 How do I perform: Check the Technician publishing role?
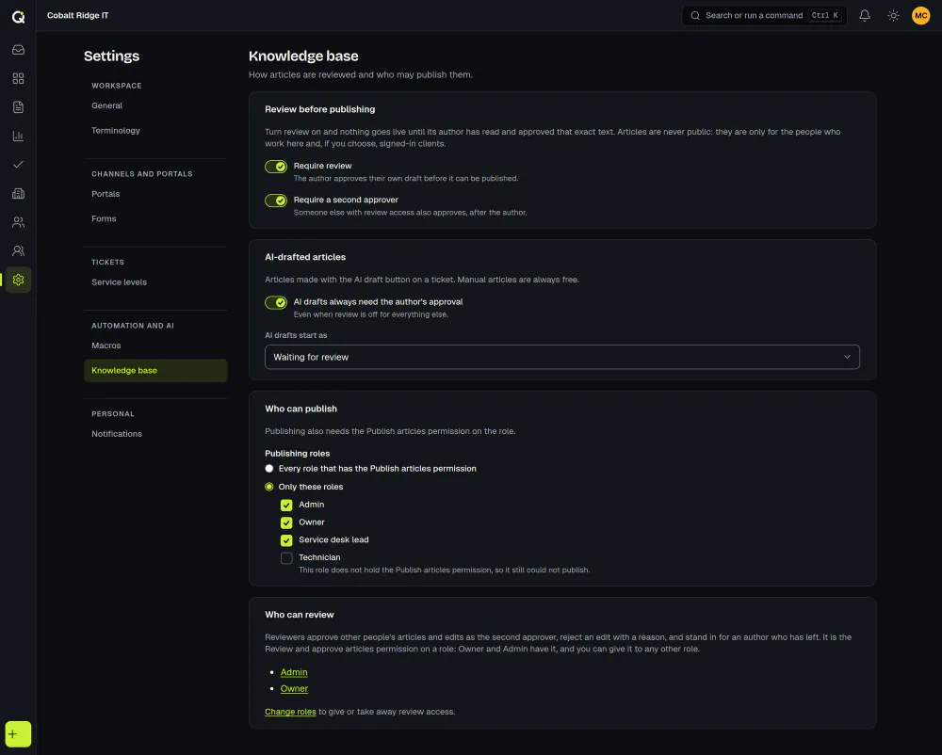[286, 558]
